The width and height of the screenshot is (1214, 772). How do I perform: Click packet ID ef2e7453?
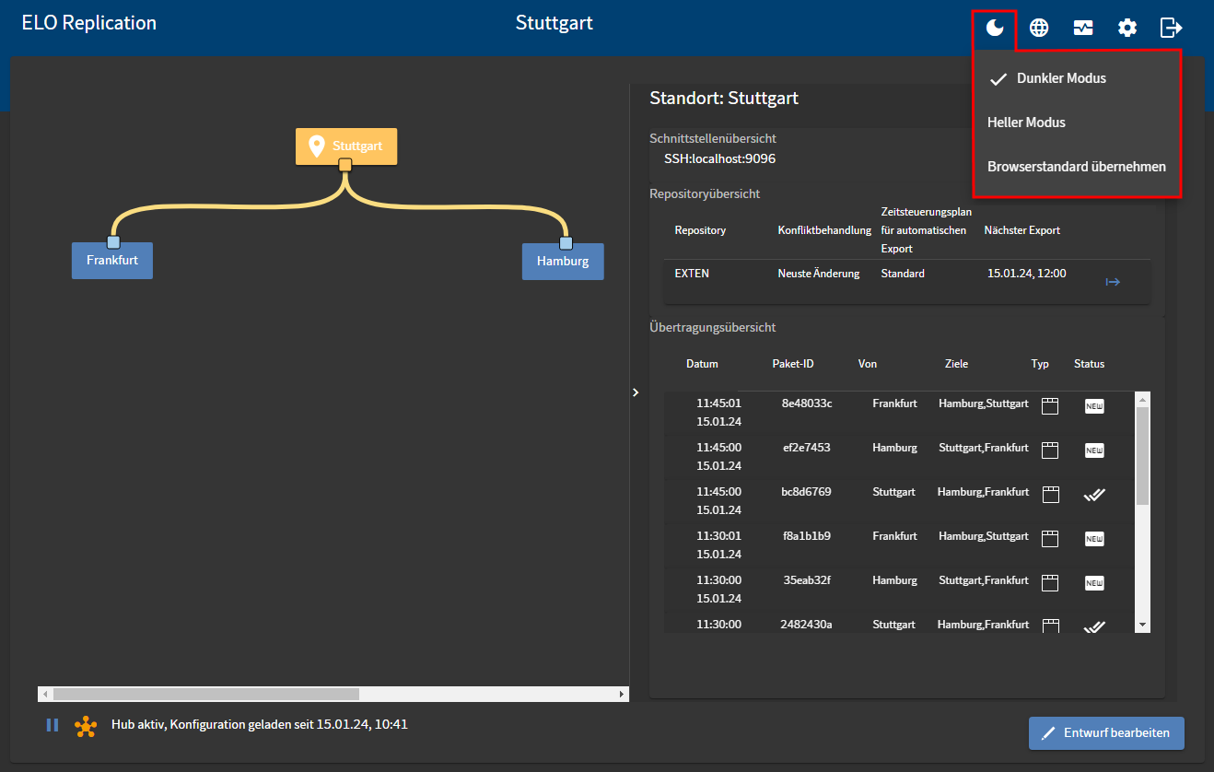[x=806, y=448]
